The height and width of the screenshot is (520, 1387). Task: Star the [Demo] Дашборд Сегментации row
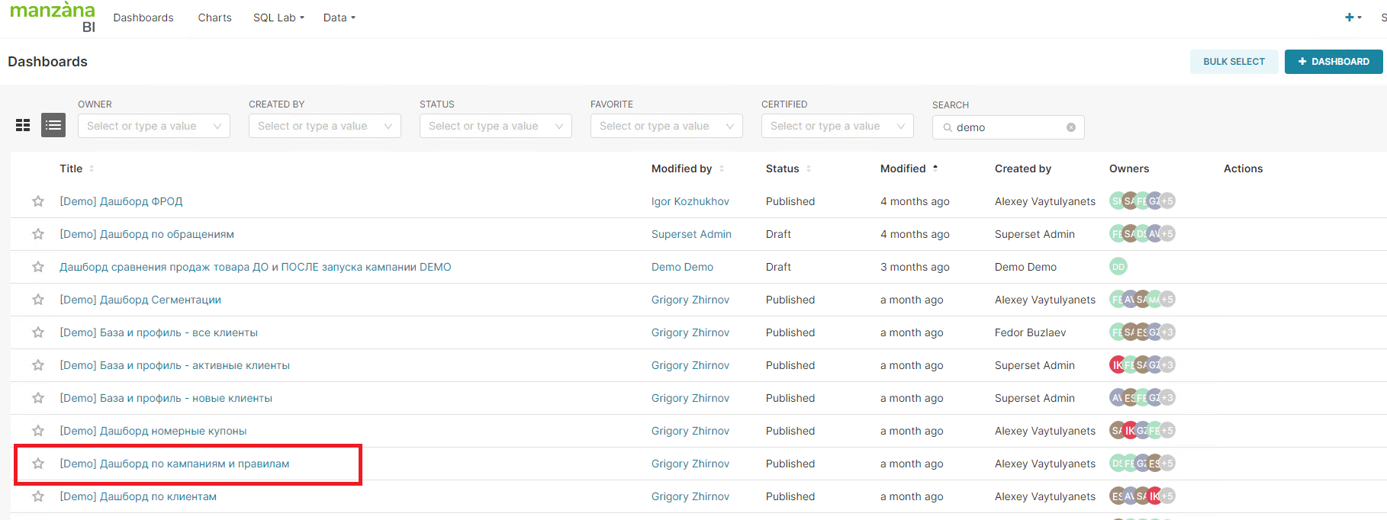coord(38,300)
